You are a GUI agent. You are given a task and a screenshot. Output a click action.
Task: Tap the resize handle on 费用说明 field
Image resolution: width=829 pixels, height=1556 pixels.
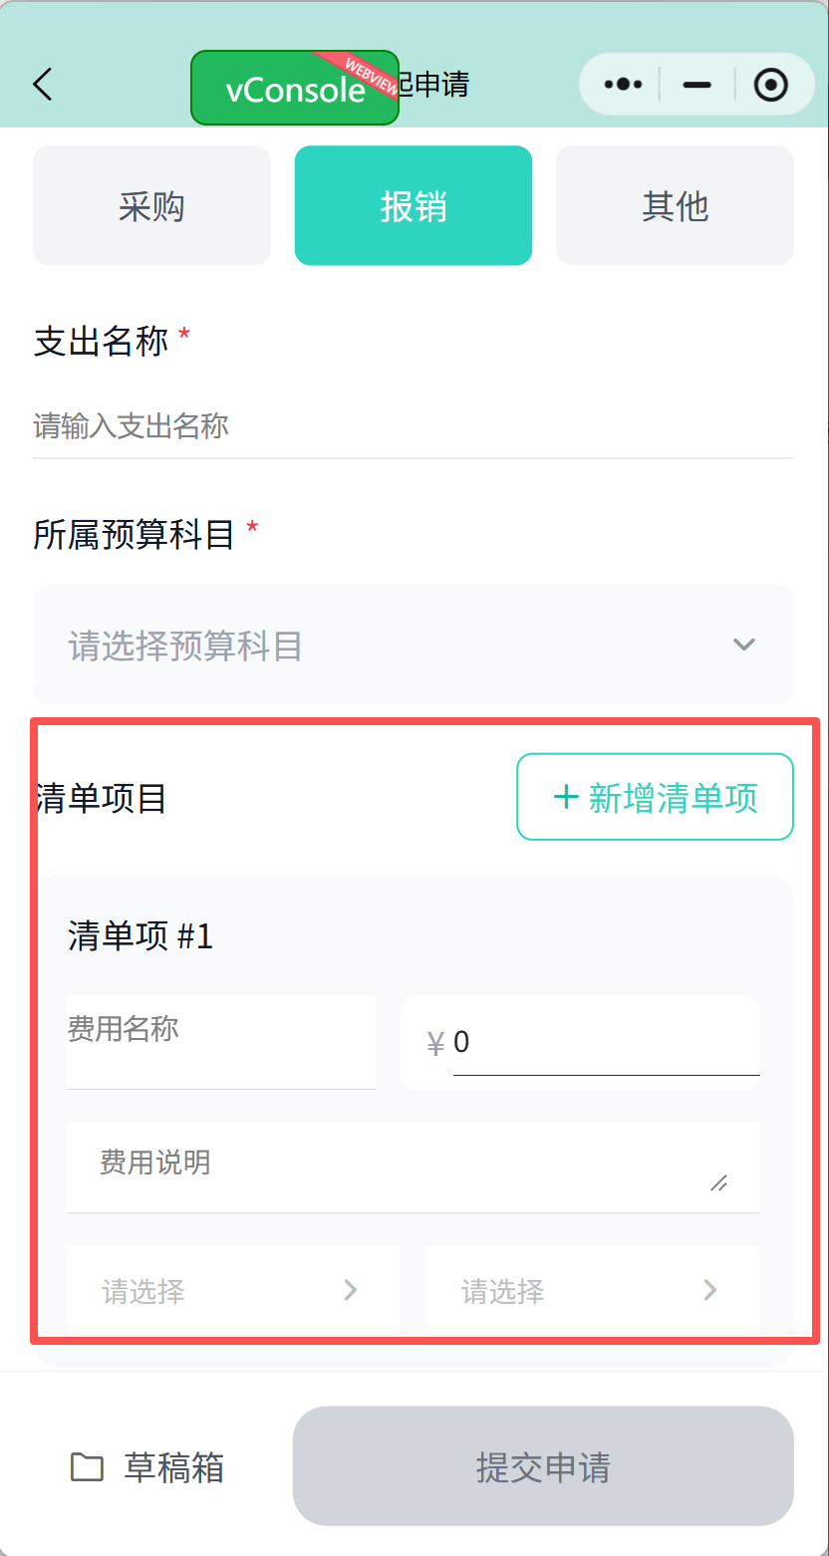[x=720, y=1185]
